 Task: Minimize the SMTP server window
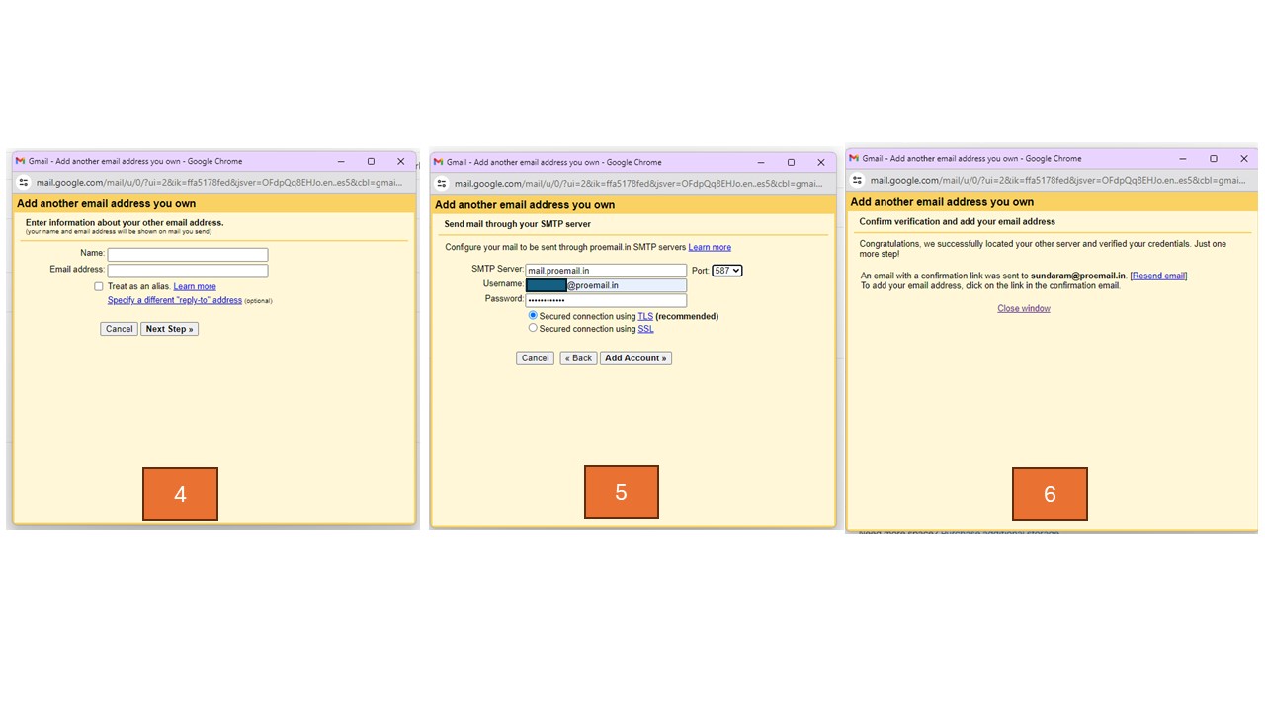click(761, 162)
